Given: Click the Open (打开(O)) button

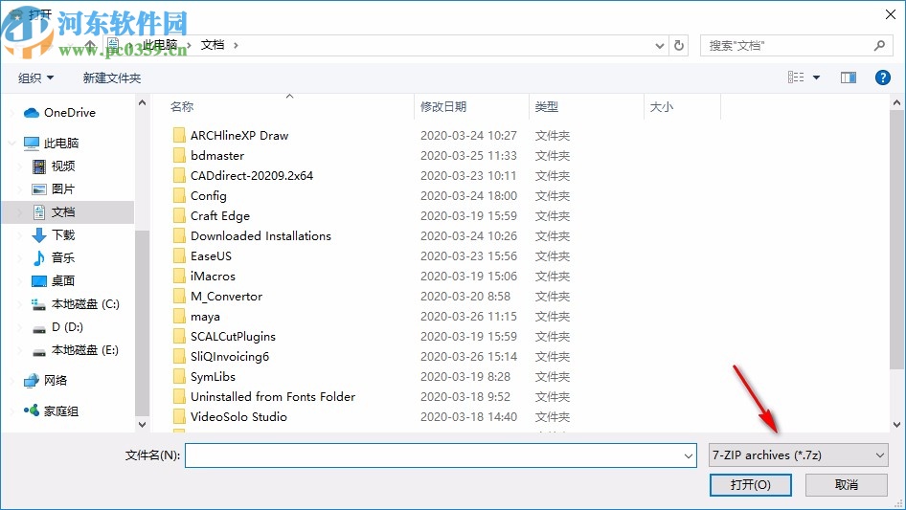Looking at the screenshot, I should coord(751,484).
